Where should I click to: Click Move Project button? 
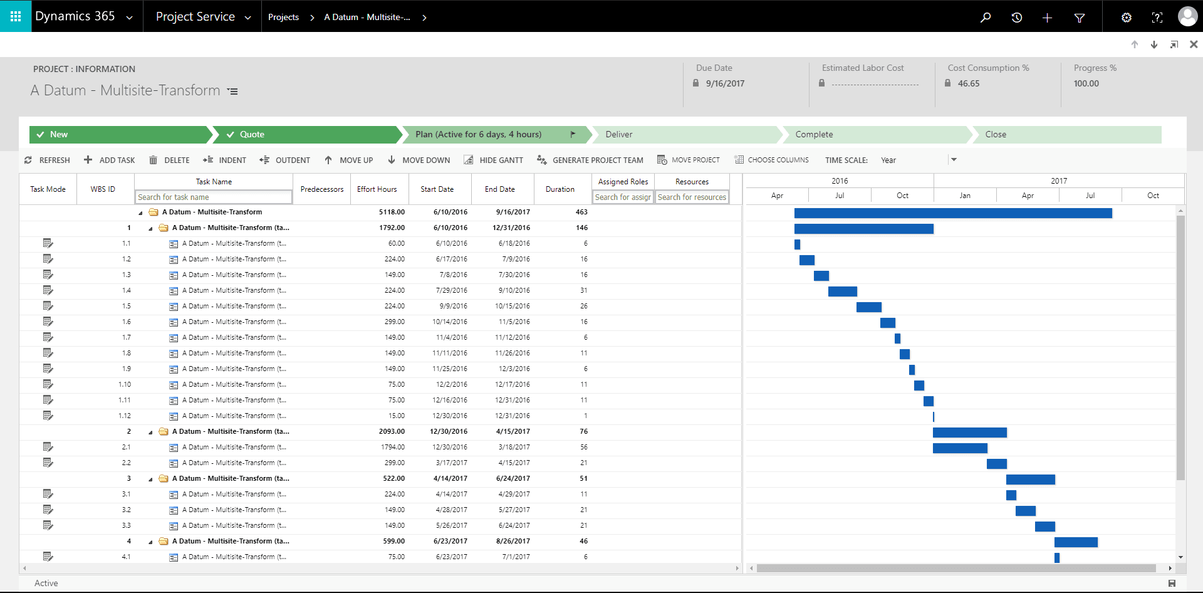tap(688, 160)
